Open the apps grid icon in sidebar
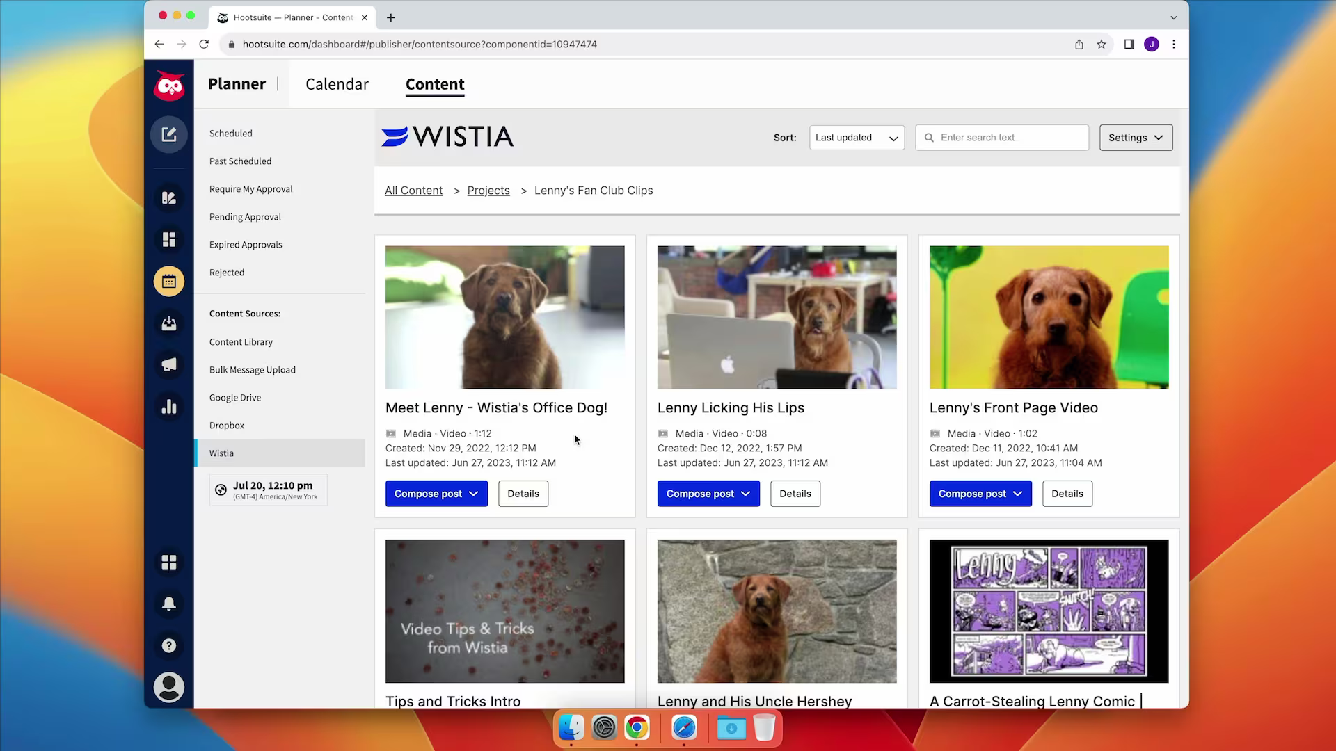The width and height of the screenshot is (1336, 751). point(169,562)
